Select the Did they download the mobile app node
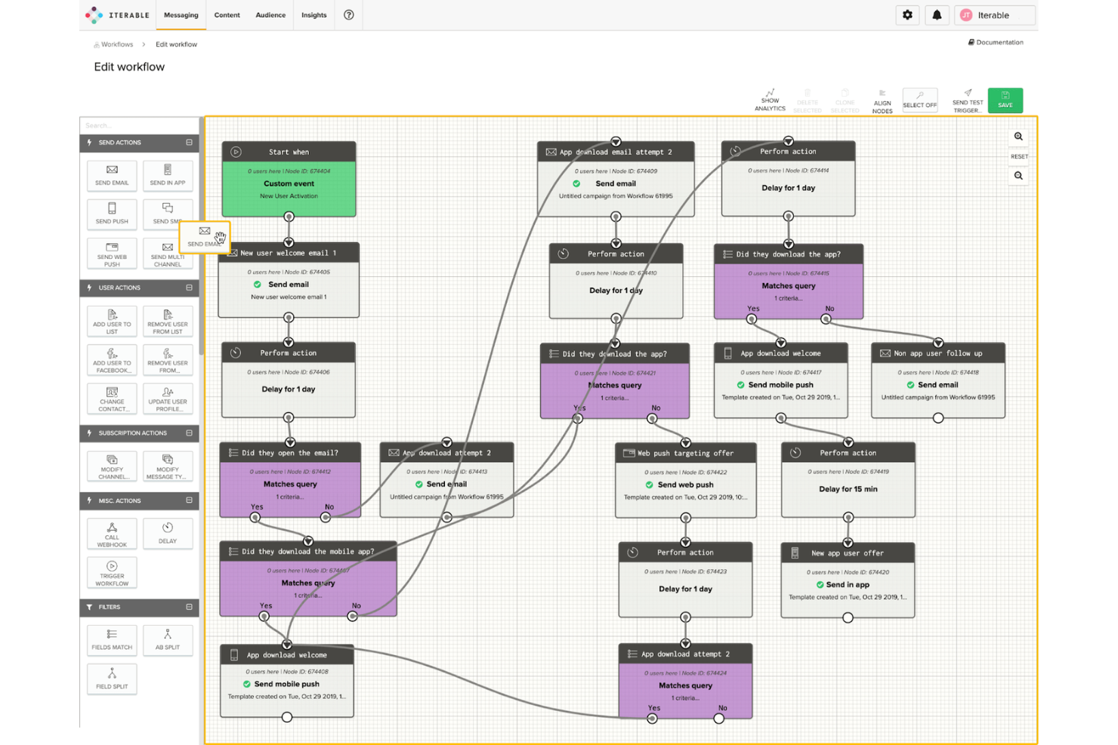The image size is (1118, 745). tap(308, 579)
